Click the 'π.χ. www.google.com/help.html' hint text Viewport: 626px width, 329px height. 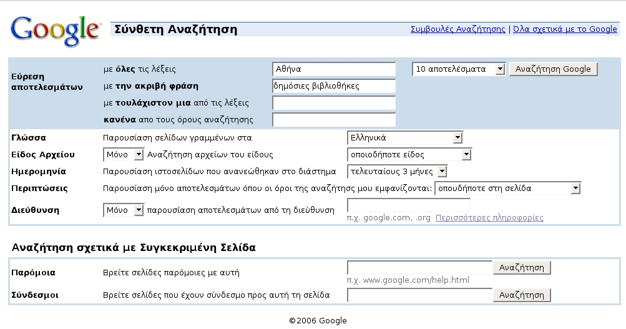[x=408, y=280]
